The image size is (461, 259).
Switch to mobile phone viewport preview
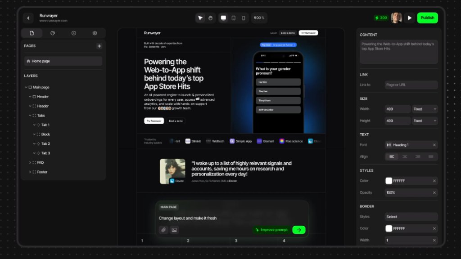click(244, 18)
